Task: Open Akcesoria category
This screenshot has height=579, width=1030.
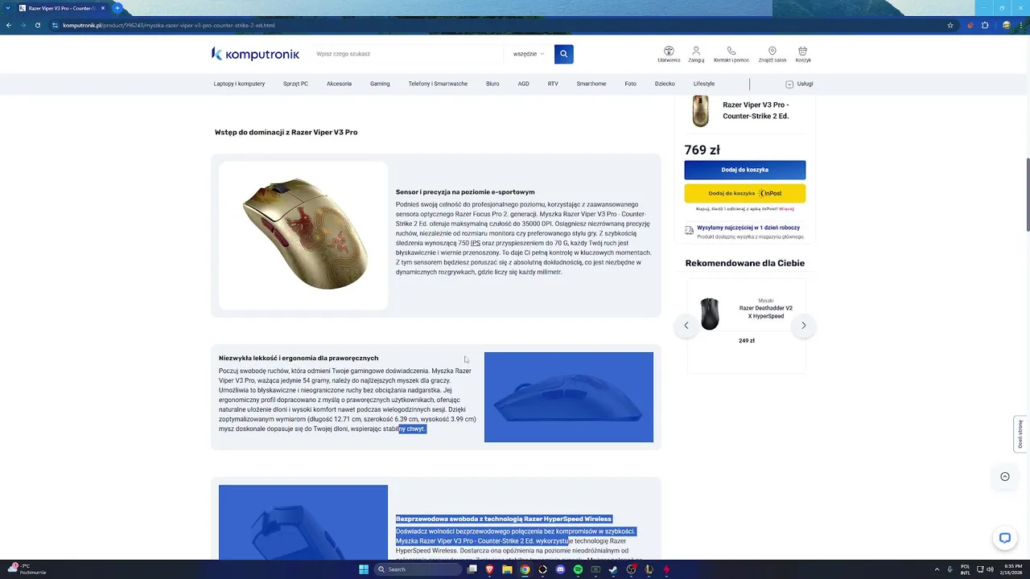Action: click(339, 84)
